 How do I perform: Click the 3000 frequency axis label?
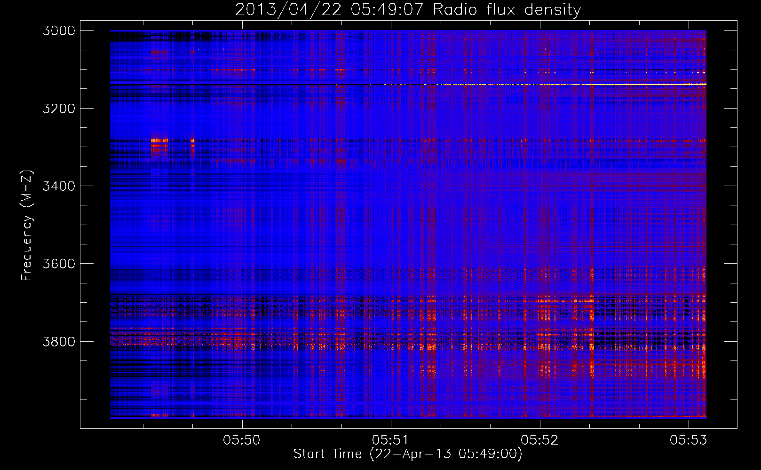tap(59, 31)
